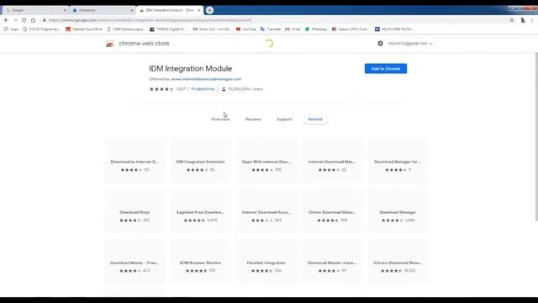Click the extension icon beside the bookmark star
Screen dimensions: 538x303
point(523,20)
